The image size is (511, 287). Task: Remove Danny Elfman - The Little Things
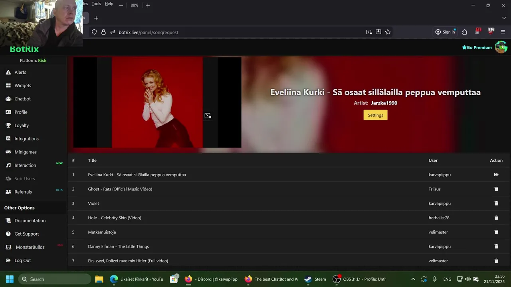click(x=496, y=246)
